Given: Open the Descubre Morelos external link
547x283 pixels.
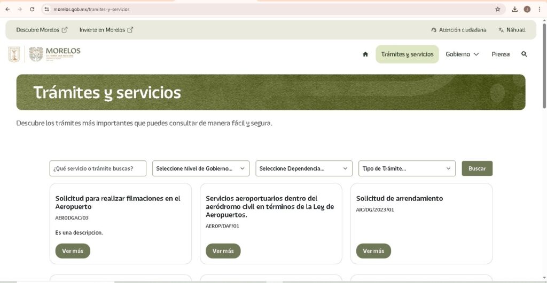Looking at the screenshot, I should coord(42,30).
